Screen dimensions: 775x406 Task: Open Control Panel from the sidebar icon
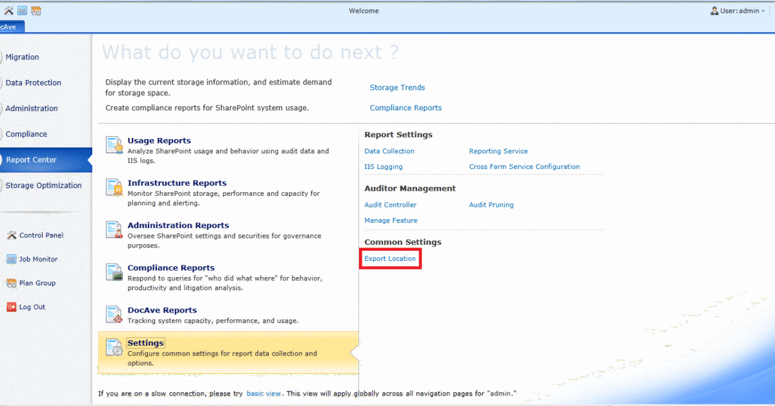pos(13,235)
